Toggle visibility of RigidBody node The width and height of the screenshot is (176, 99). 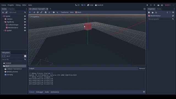click(x=25, y=22)
